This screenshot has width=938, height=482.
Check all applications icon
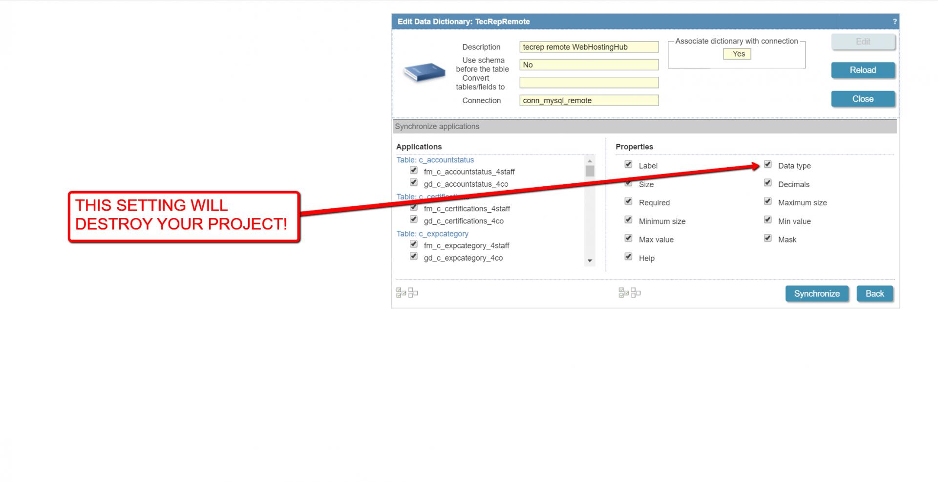point(401,293)
